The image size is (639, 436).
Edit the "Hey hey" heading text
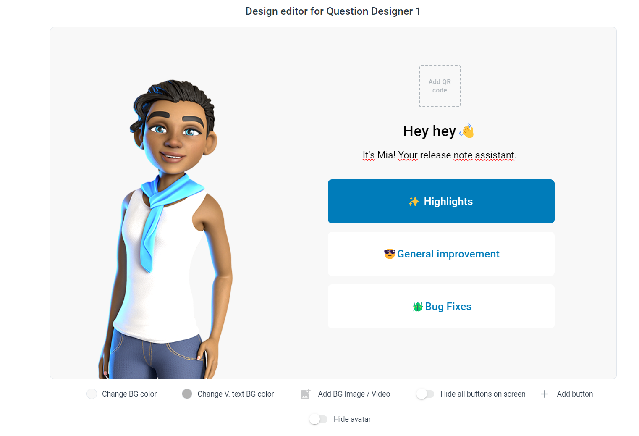coord(429,131)
